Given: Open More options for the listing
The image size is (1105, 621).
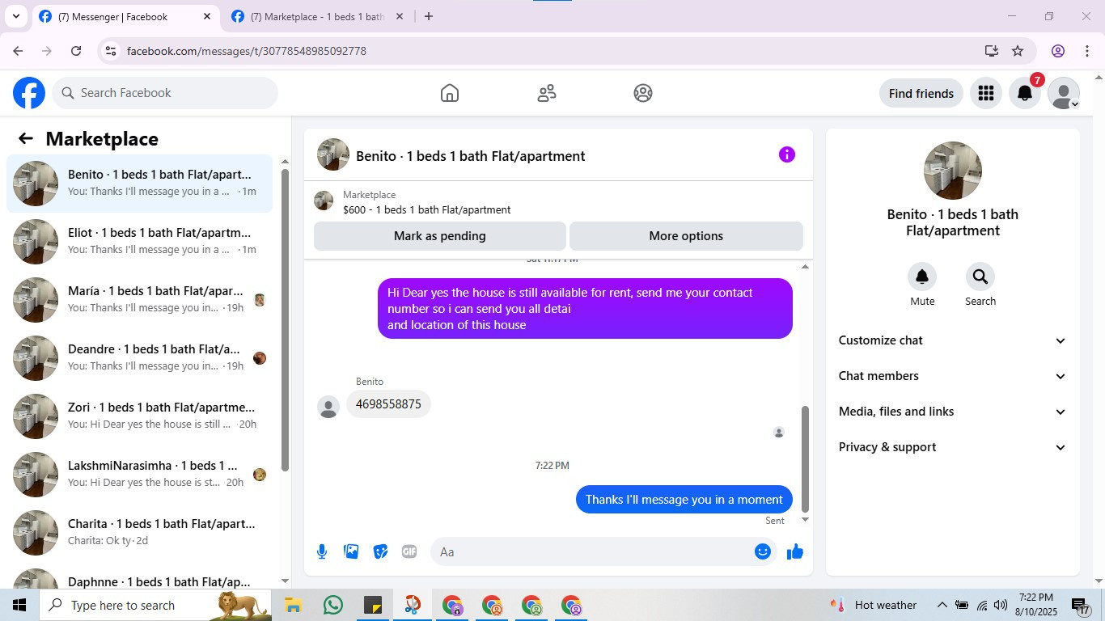Looking at the screenshot, I should [686, 236].
